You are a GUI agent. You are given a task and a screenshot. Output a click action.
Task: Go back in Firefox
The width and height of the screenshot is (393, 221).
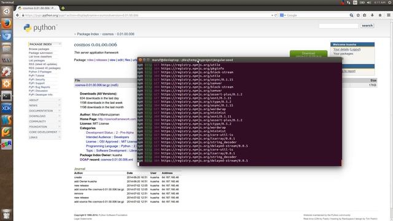pyautogui.click(x=17, y=15)
